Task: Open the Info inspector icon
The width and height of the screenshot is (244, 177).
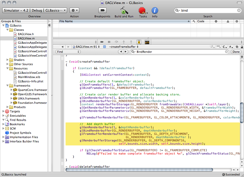Action: click(x=155, y=10)
